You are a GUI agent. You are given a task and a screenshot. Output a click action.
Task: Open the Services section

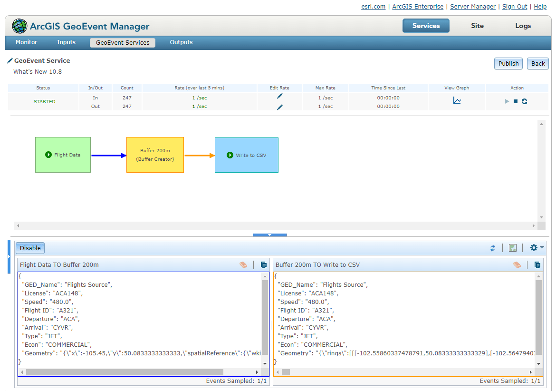[426, 26]
